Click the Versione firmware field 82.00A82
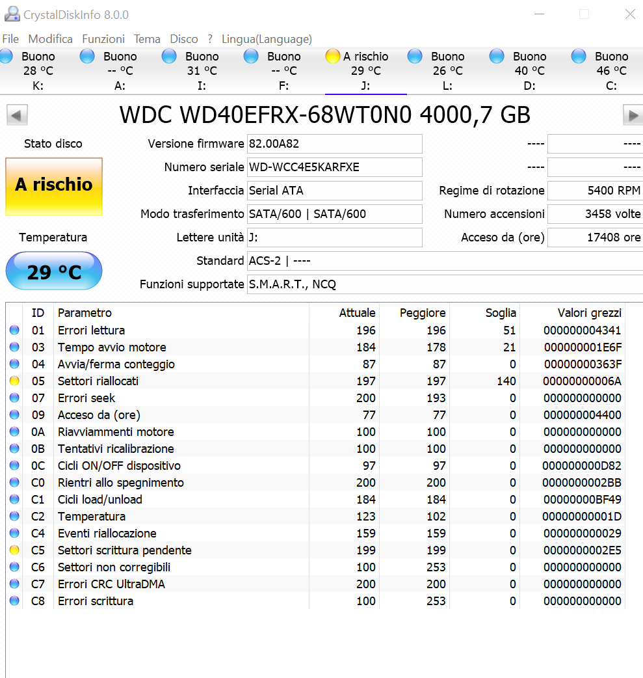The image size is (643, 678). coord(334,144)
